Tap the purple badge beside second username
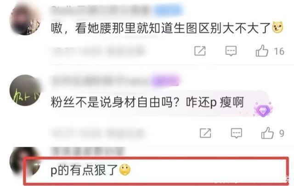Viewport: 294px width, 186px height. 165,81
